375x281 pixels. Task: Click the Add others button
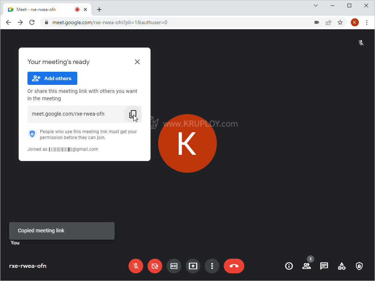point(52,78)
